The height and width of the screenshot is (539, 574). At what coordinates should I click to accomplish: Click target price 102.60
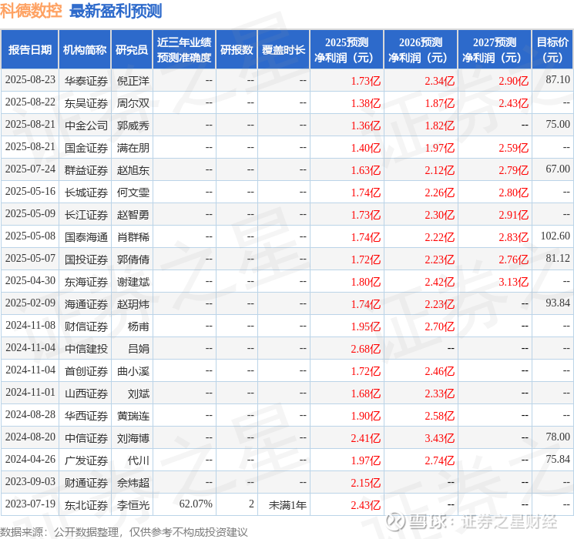pyautogui.click(x=555, y=236)
